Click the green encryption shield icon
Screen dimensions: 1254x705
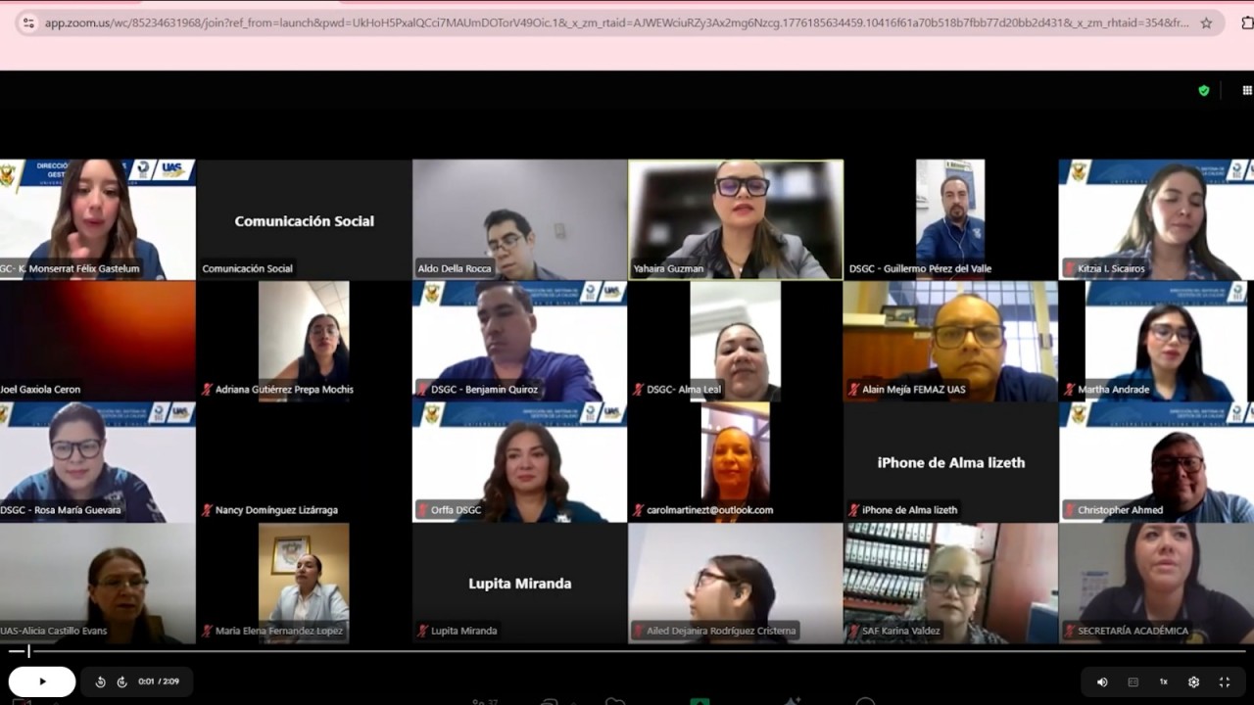(1204, 91)
